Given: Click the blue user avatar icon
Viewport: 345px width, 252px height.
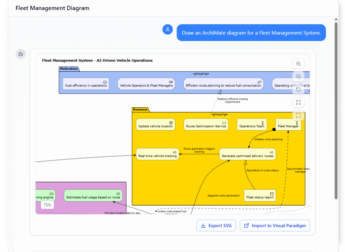Looking at the screenshot, I should [x=167, y=29].
